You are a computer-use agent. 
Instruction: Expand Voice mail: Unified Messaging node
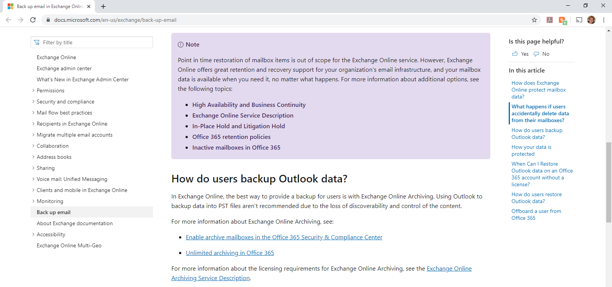pos(33,179)
